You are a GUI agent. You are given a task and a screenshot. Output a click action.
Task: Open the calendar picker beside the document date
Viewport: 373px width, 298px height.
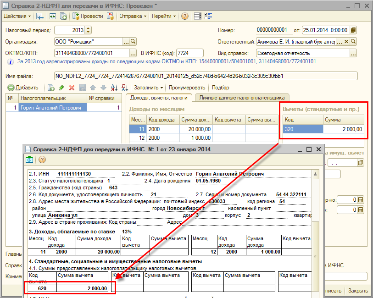coord(353,30)
